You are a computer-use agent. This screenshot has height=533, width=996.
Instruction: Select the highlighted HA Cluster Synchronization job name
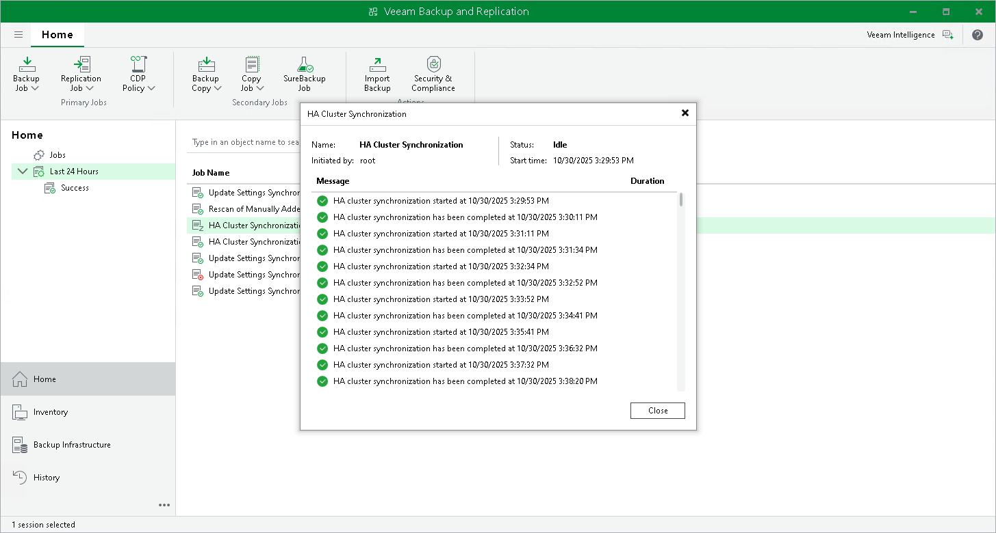(255, 225)
